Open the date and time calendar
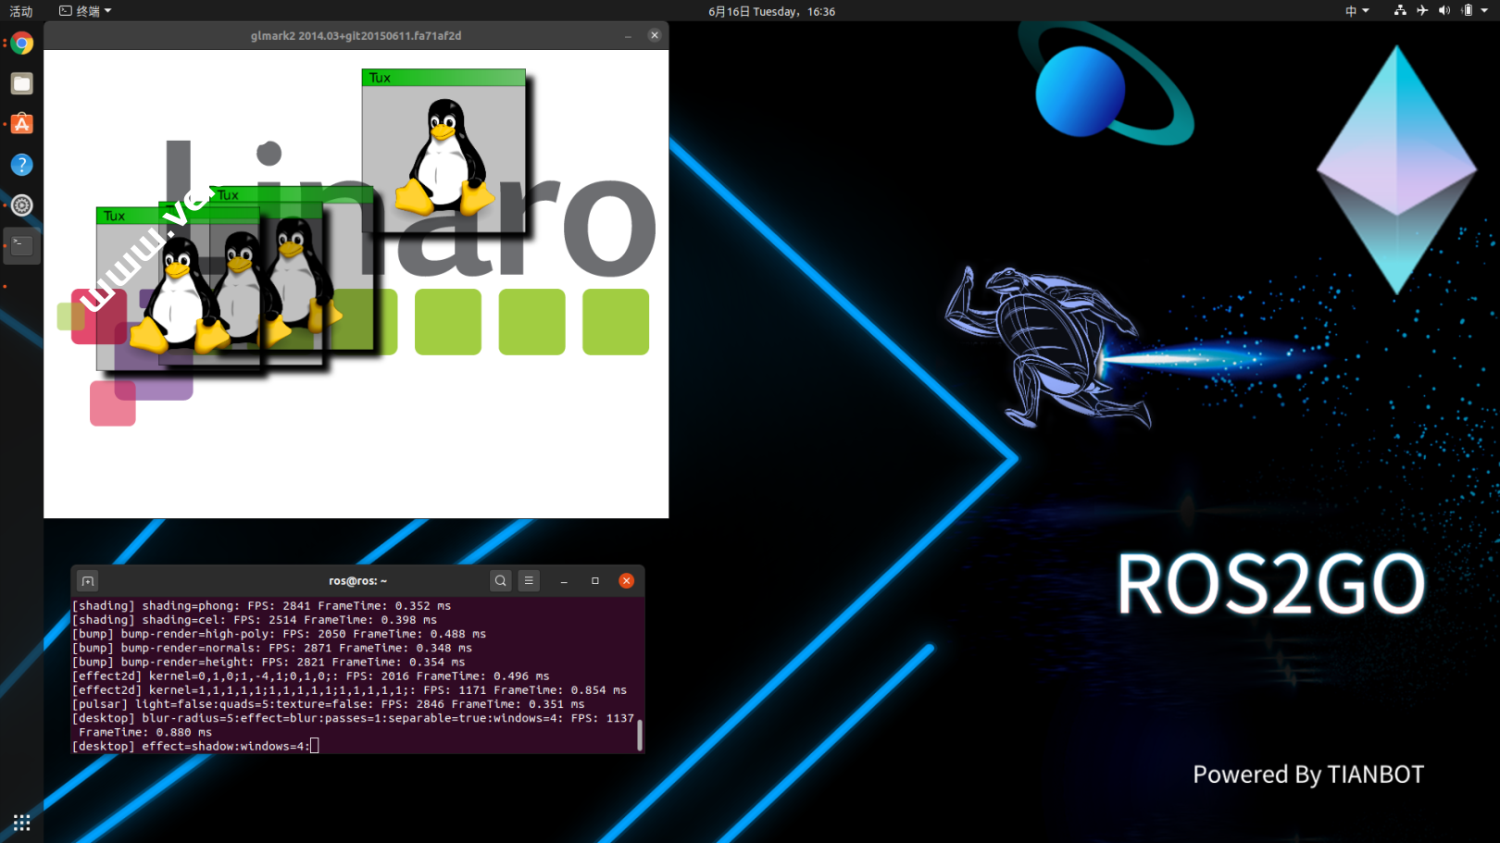This screenshot has width=1500, height=843. click(771, 11)
